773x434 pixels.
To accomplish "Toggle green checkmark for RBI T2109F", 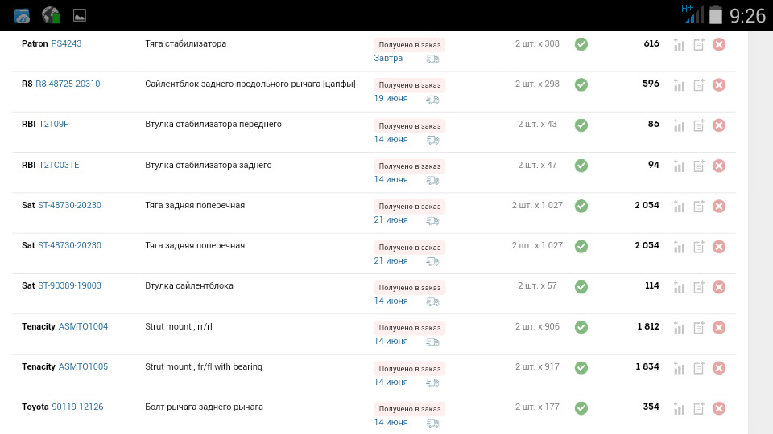I will [x=581, y=125].
